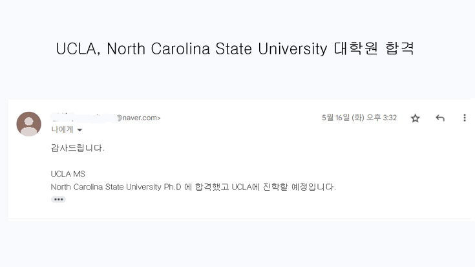Screen dimensions: 475x267
Task: Click UCLA에 진학할 예정입니다 phrase
Action: tap(283, 187)
